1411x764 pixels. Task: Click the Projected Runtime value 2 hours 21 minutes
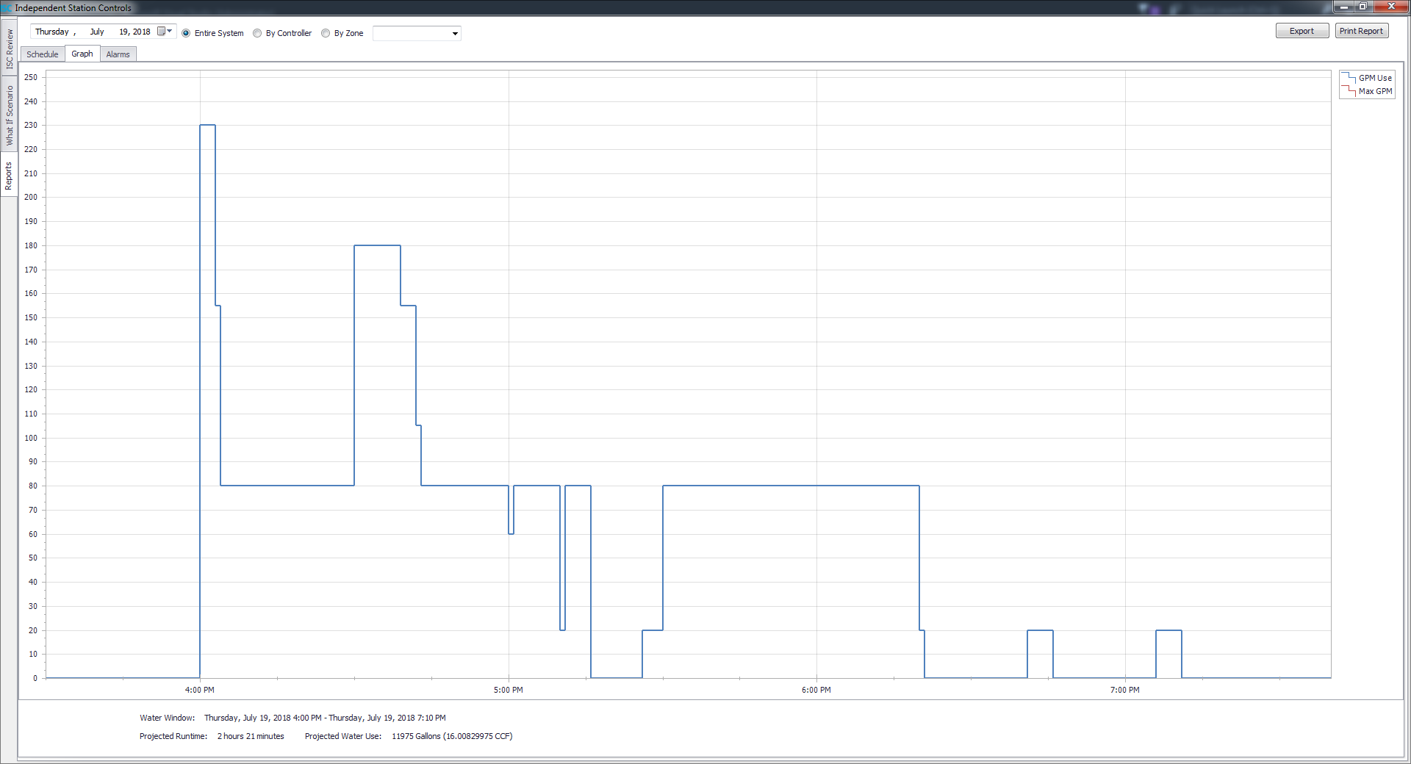251,736
